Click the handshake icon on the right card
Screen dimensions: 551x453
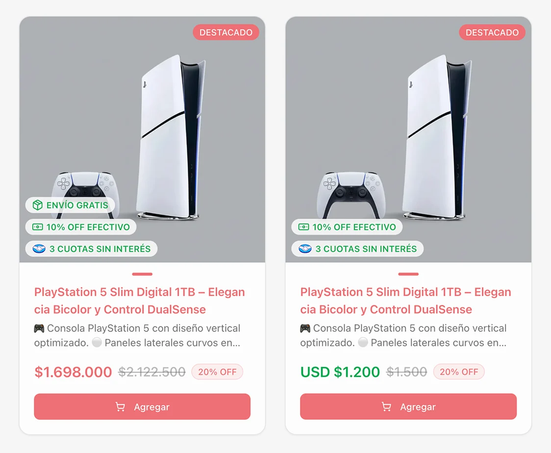click(305, 249)
